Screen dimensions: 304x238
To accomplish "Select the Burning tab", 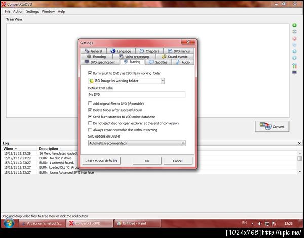I will pyautogui.click(x=132, y=62).
